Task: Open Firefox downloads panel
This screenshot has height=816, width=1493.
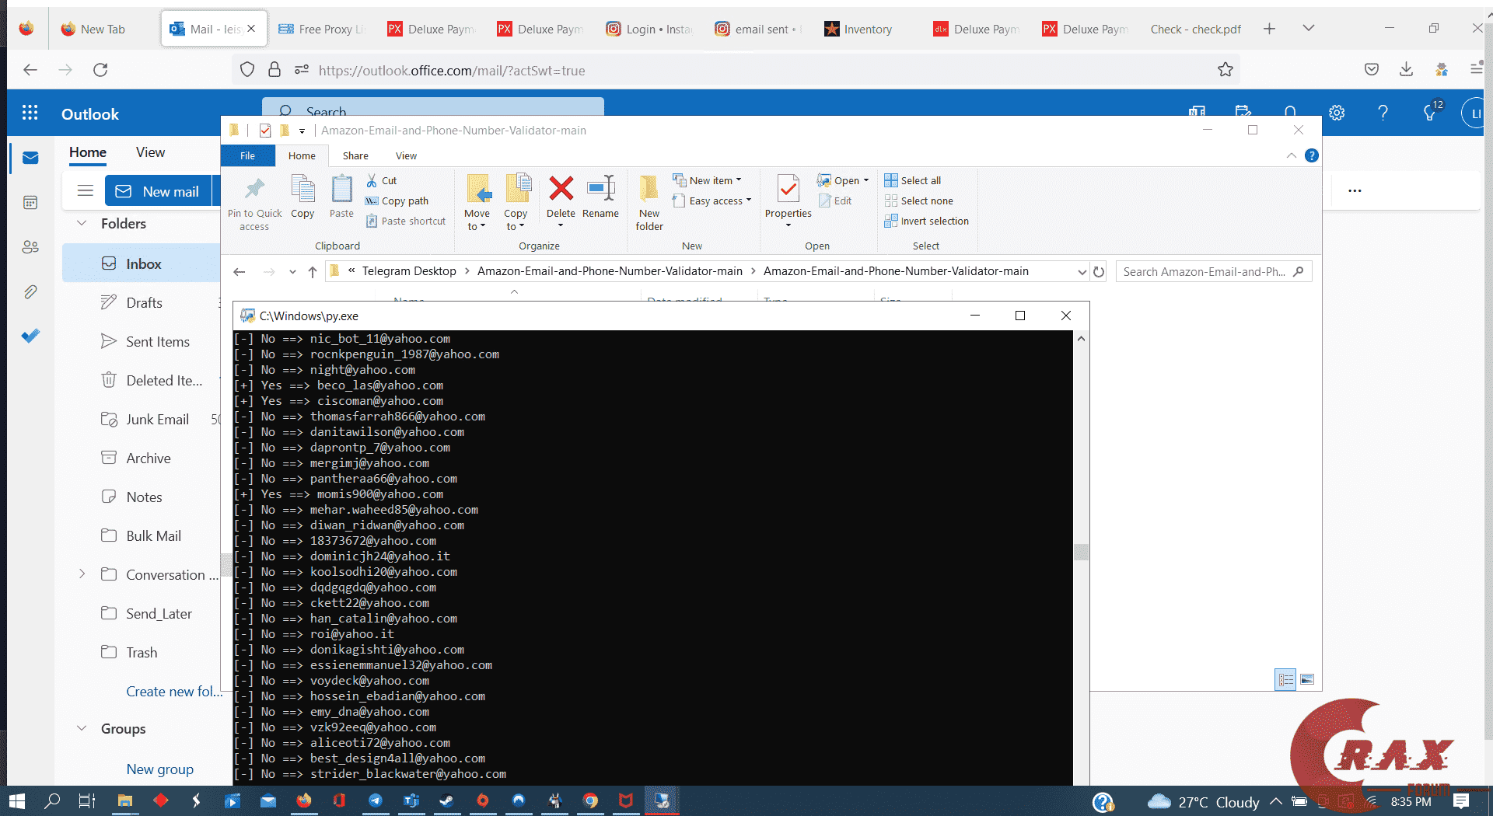Action: tap(1406, 70)
